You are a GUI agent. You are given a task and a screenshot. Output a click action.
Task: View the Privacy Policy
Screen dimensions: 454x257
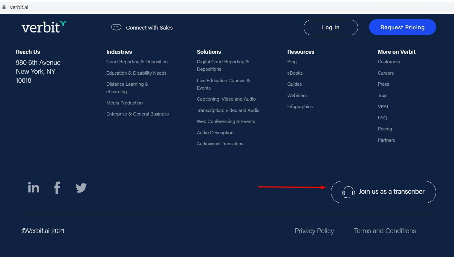[x=314, y=231]
